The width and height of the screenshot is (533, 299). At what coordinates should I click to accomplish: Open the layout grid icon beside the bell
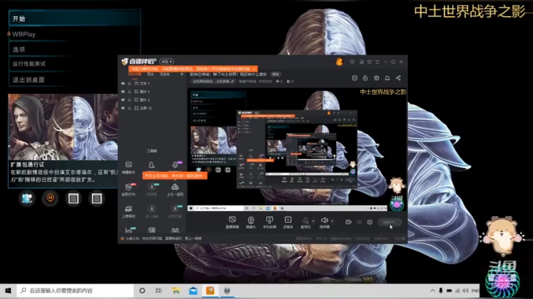tap(376, 78)
